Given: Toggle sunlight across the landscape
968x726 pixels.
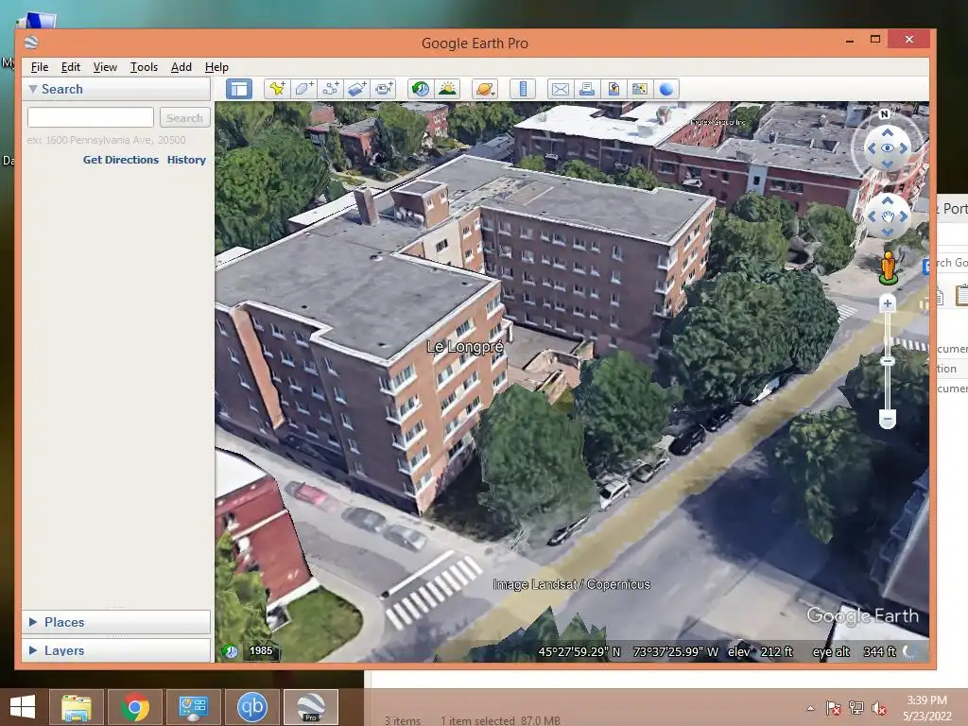Looking at the screenshot, I should point(447,89).
